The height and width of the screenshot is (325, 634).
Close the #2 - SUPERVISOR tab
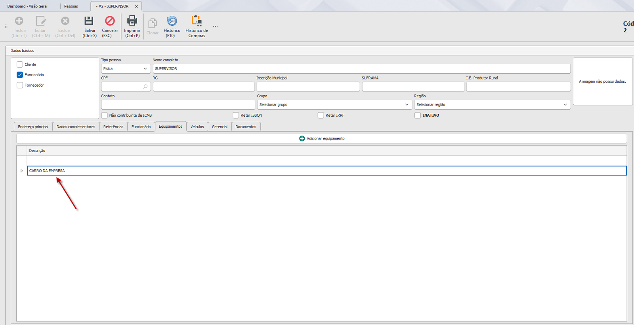136,6
